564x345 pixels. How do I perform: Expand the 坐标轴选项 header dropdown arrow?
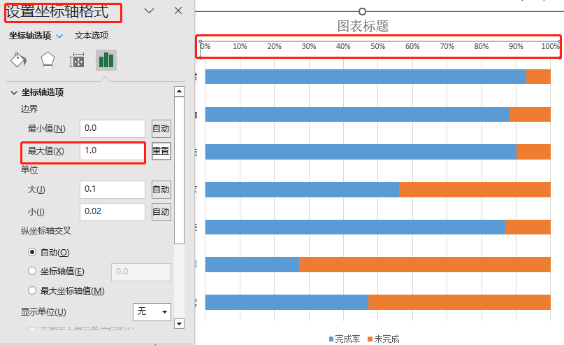tap(59, 36)
